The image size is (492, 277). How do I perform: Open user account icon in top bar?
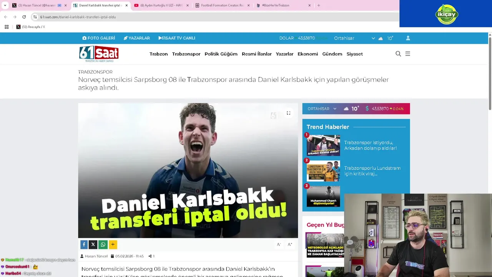click(x=408, y=38)
